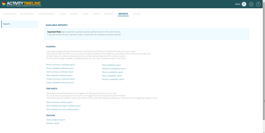The height and width of the screenshot is (133, 265).
Task: Open the settings gear icon
Action: click(x=251, y=4)
